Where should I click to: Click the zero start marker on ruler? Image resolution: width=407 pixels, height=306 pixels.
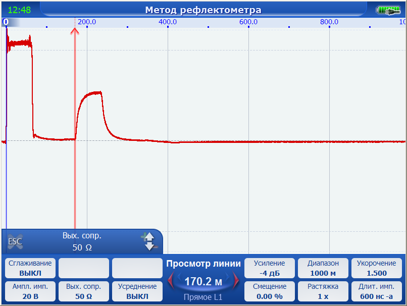point(5,22)
